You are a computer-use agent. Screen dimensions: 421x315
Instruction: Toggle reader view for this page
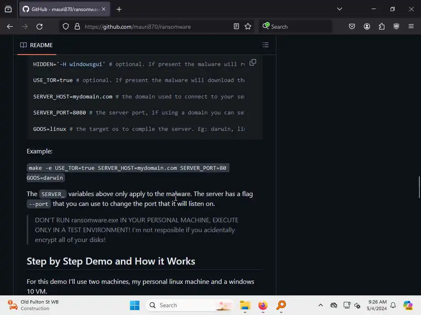tap(236, 27)
